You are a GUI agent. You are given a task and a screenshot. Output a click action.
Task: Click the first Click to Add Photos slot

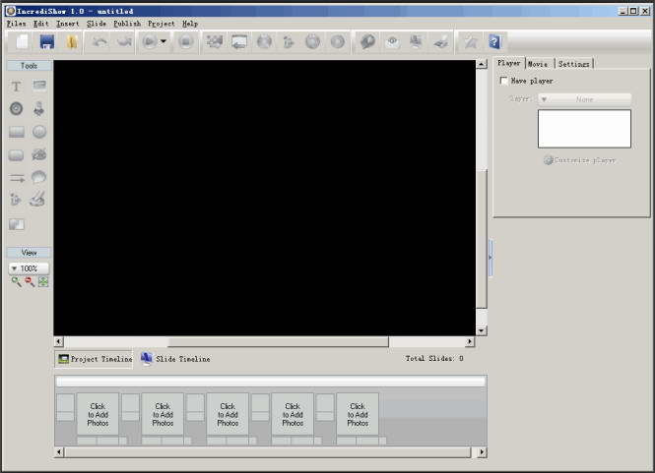pos(98,414)
